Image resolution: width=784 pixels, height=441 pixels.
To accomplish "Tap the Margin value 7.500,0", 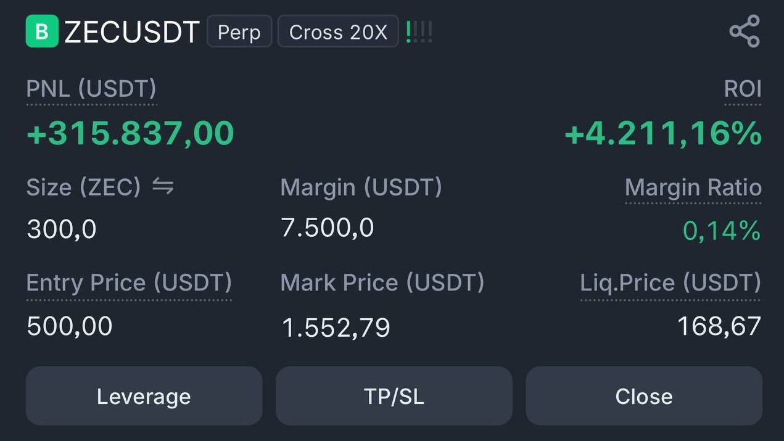I will coord(327,228).
